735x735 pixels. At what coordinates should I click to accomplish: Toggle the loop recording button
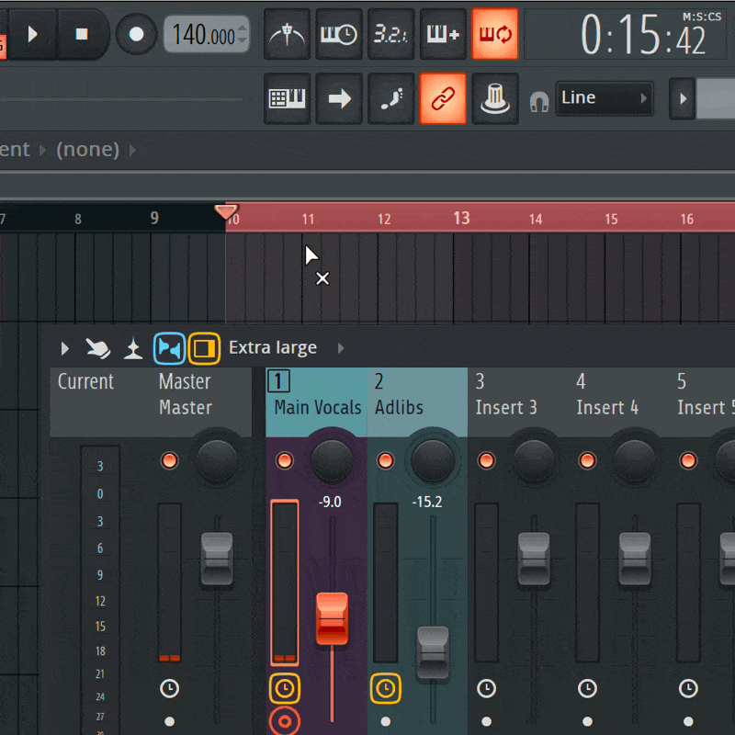coord(495,35)
